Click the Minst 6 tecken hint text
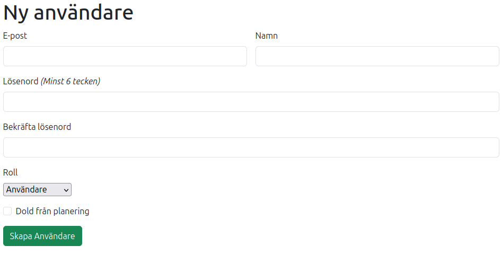 71,82
